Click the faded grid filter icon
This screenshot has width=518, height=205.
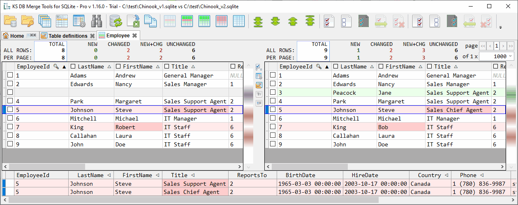coord(170,21)
